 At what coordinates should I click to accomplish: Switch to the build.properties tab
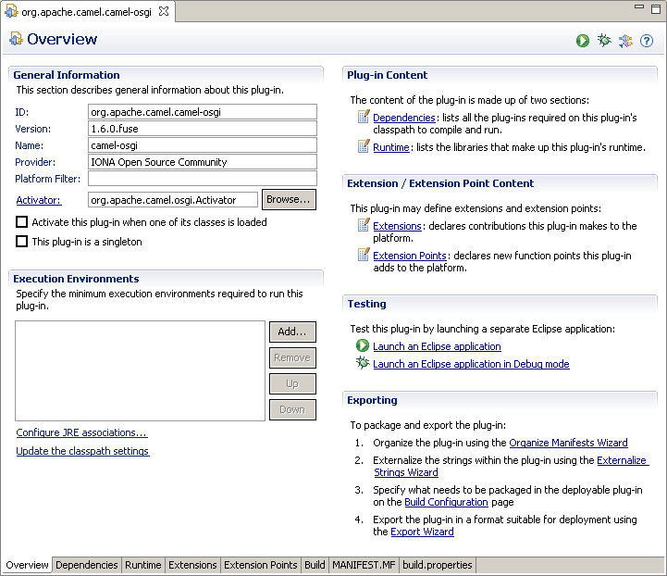(438, 565)
